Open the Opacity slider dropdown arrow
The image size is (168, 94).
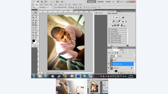click(x=129, y=50)
